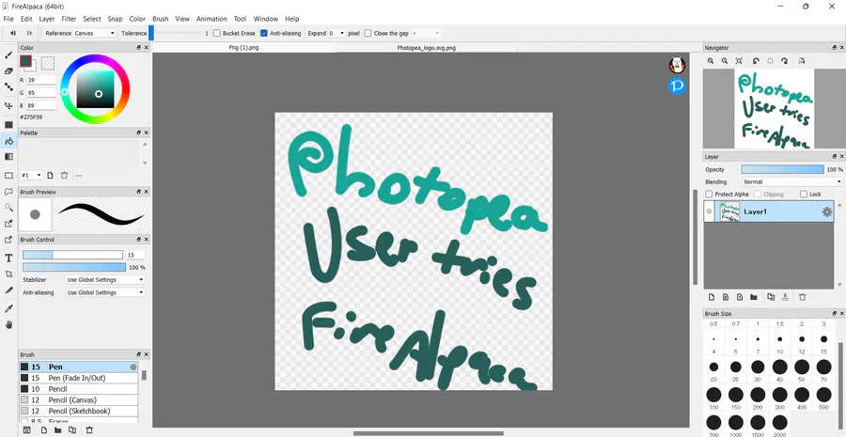Zoom in using Navigator magnifier plus
Viewport: 846px width, 437px height.
click(711, 61)
